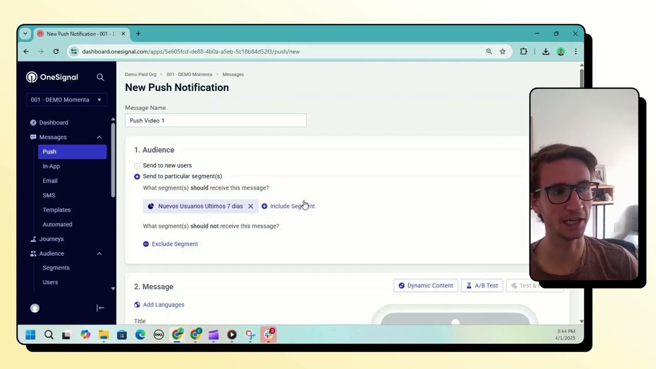Select the New Push Notification browser tab
This screenshot has height=369, width=656.
(81, 34)
